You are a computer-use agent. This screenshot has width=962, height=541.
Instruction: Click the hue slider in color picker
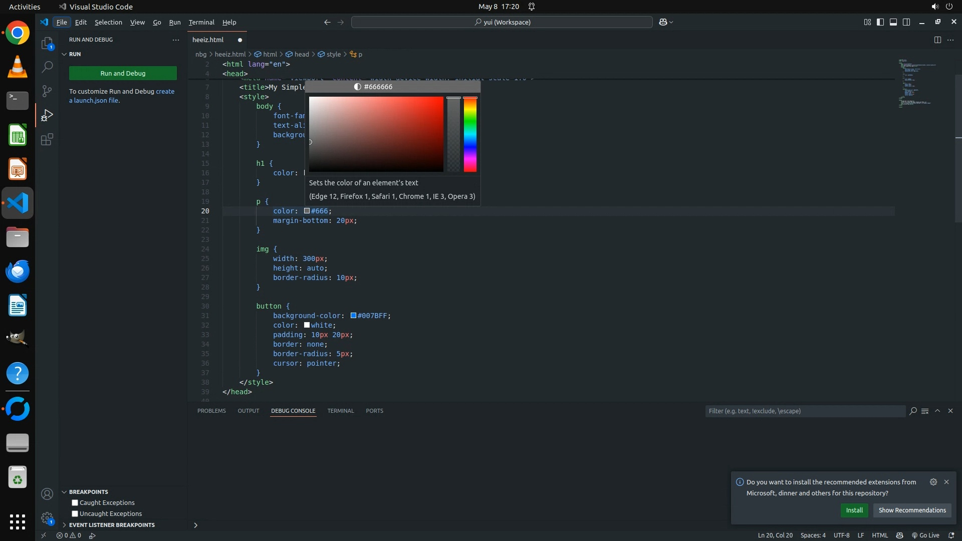(470, 134)
